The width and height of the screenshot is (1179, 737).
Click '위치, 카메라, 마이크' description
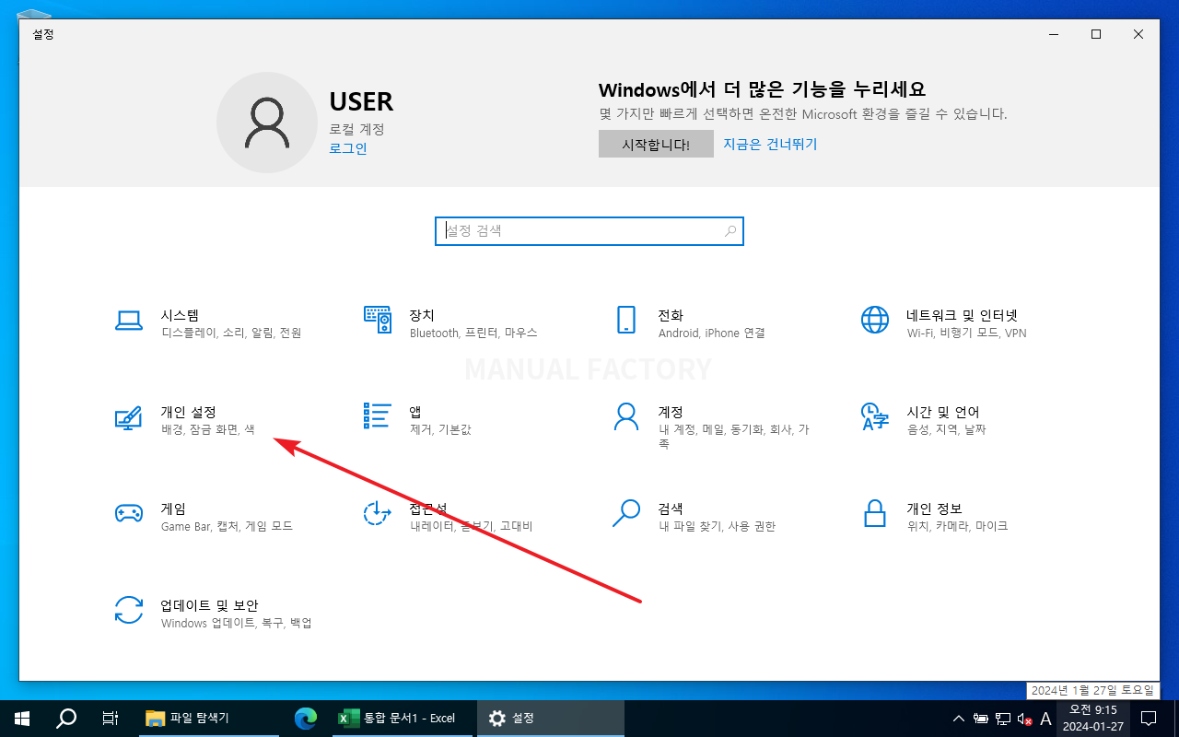(957, 526)
